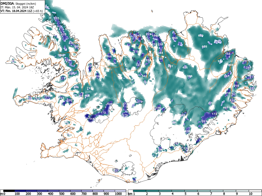Click the '+65 h' forecast offset text
This screenshot has height=196, width=262.
(38, 11)
